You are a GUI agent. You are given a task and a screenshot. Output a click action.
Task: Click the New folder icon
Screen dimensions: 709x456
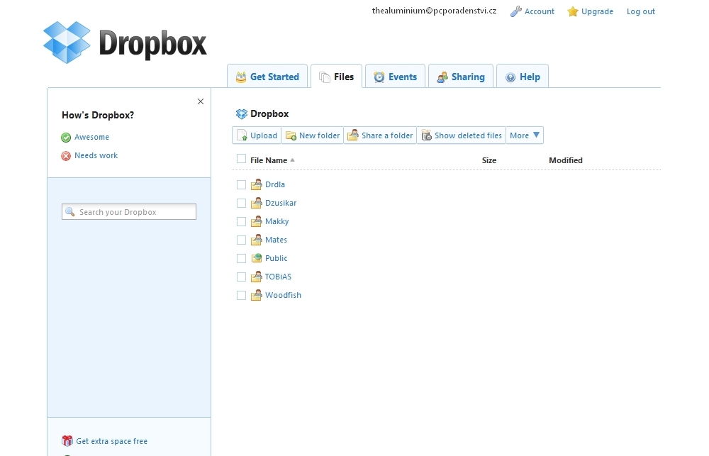291,135
